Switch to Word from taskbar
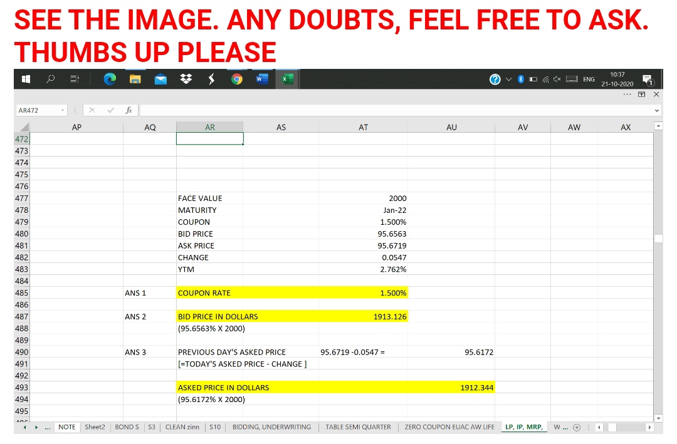This screenshot has height=444, width=677. coord(261,80)
